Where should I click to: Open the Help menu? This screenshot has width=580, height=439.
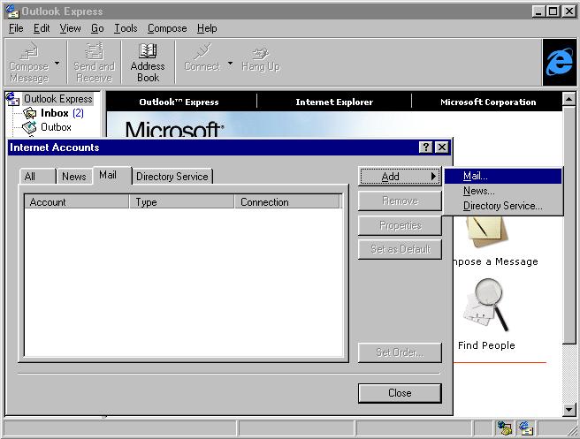(207, 28)
